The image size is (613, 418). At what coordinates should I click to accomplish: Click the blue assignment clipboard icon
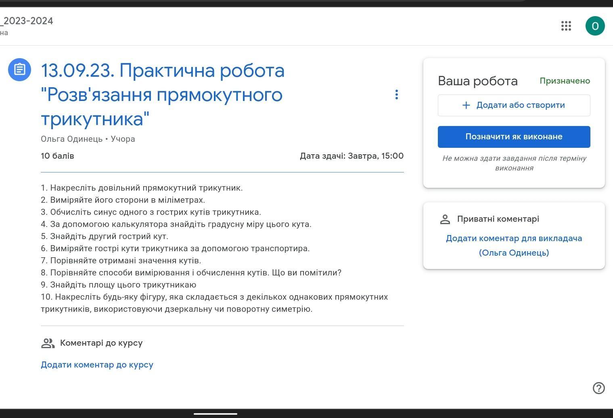point(19,69)
